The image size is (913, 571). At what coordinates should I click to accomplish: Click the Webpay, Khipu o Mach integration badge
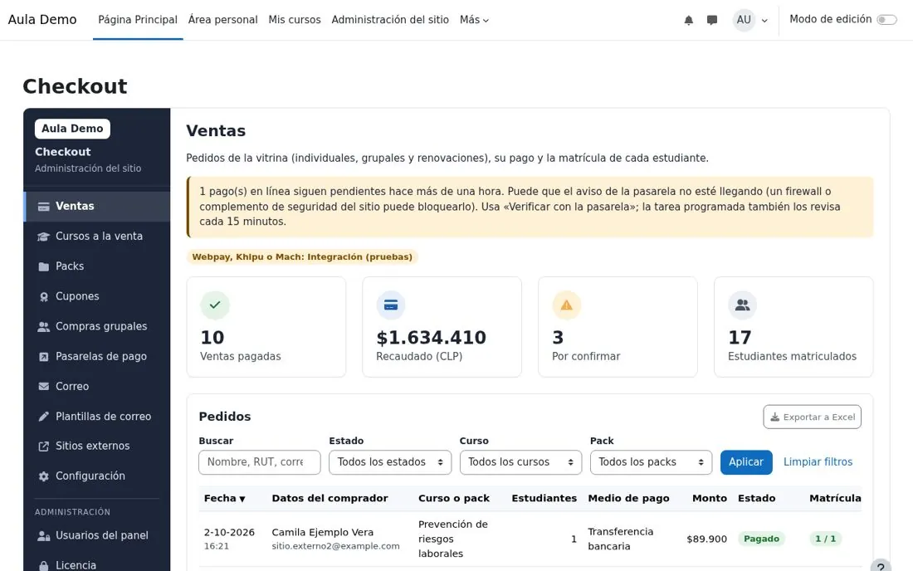coord(302,256)
